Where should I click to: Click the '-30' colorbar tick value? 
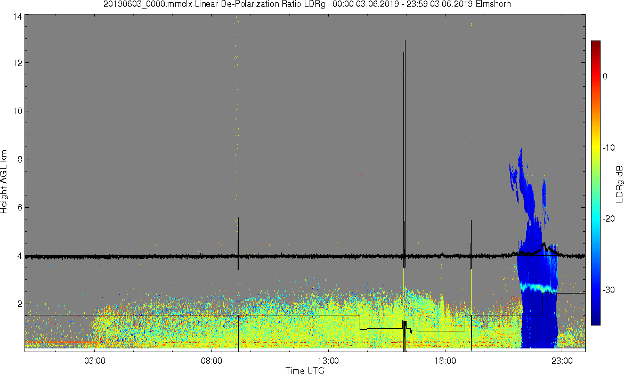click(x=609, y=290)
